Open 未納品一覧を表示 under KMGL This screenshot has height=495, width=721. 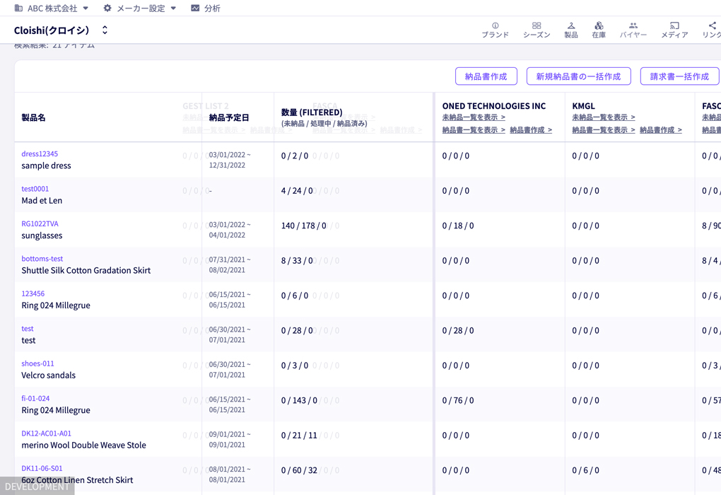[x=603, y=117]
